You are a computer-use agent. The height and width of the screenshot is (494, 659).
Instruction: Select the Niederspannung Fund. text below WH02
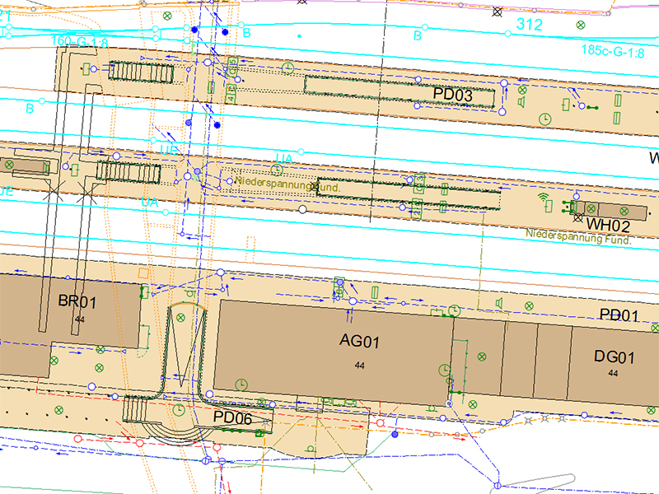pos(578,239)
